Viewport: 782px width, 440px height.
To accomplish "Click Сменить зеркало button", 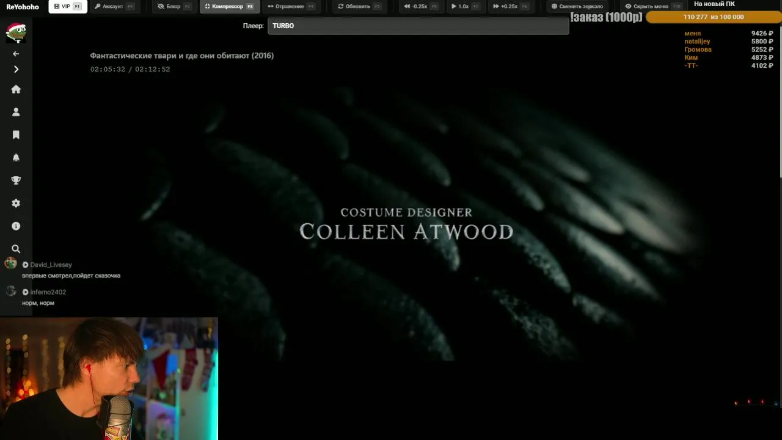I will tap(577, 7).
